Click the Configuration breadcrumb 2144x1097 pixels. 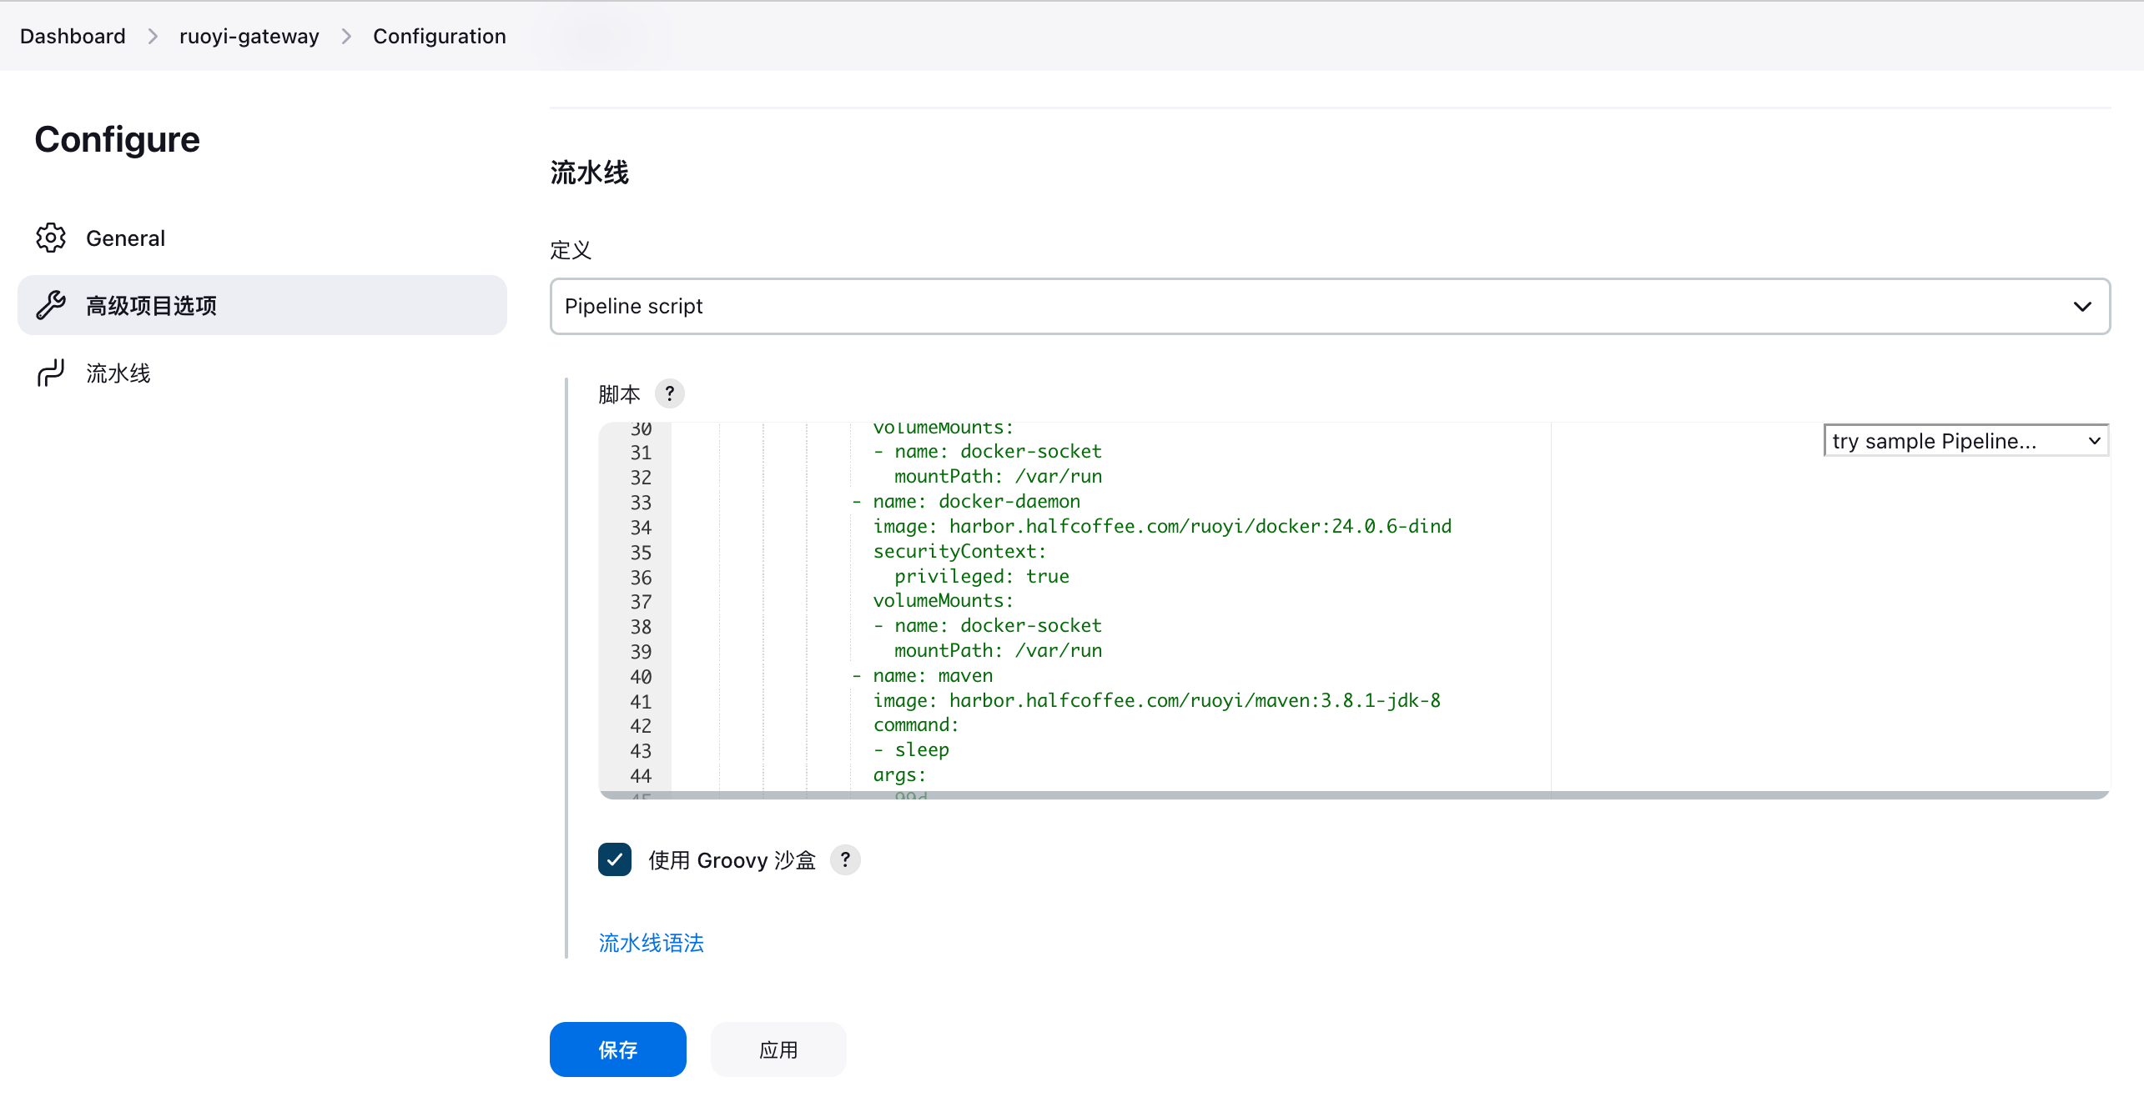(440, 37)
